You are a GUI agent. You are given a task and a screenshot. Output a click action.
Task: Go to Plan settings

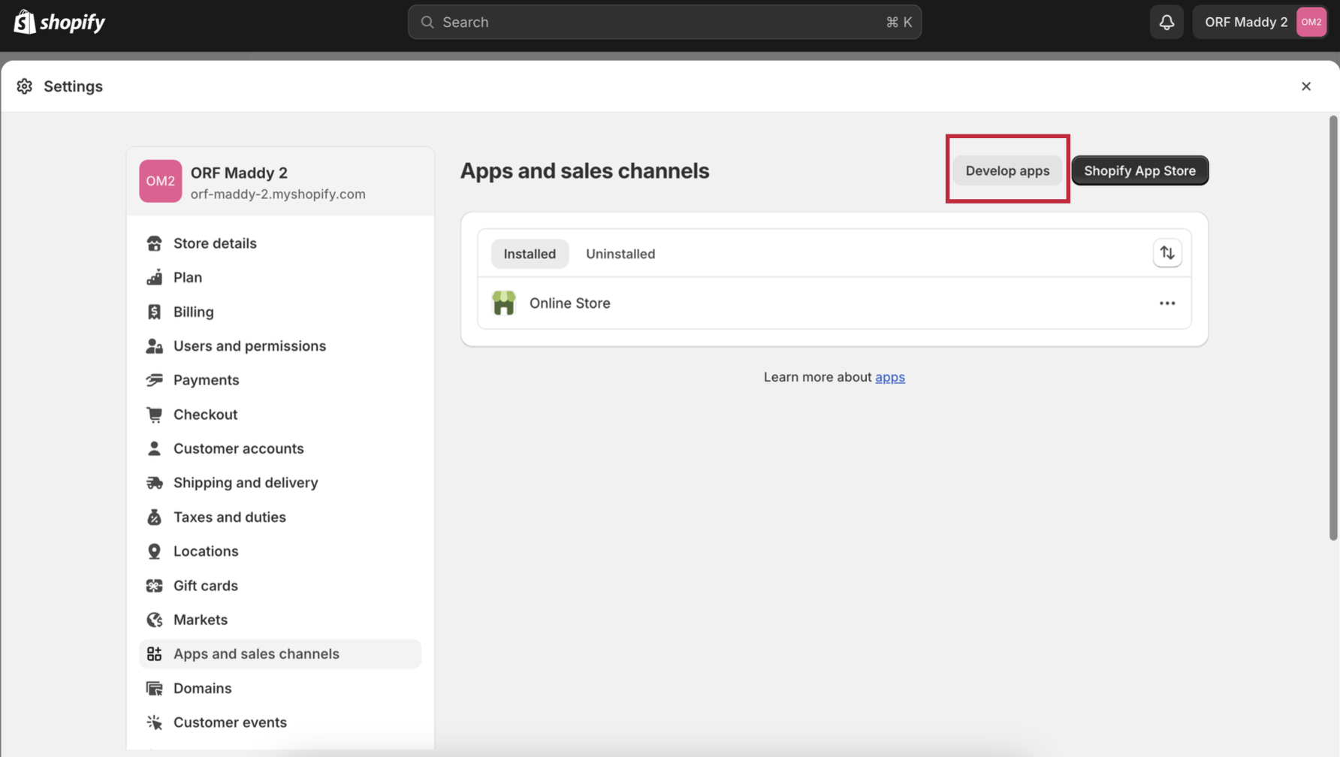click(x=280, y=277)
